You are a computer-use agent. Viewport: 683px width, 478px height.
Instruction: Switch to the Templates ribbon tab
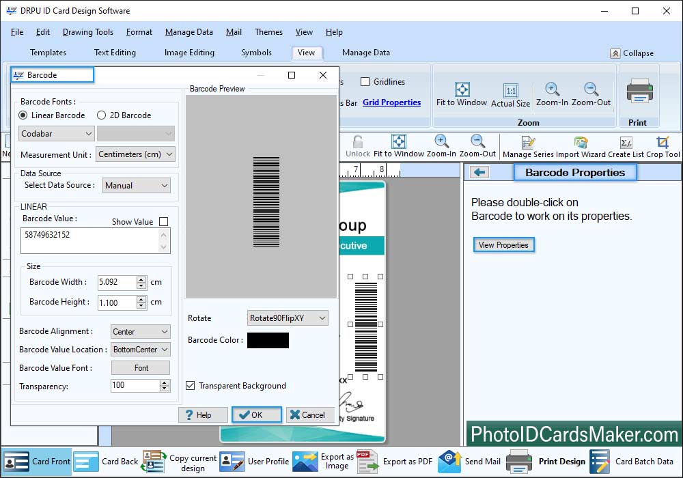click(x=48, y=53)
